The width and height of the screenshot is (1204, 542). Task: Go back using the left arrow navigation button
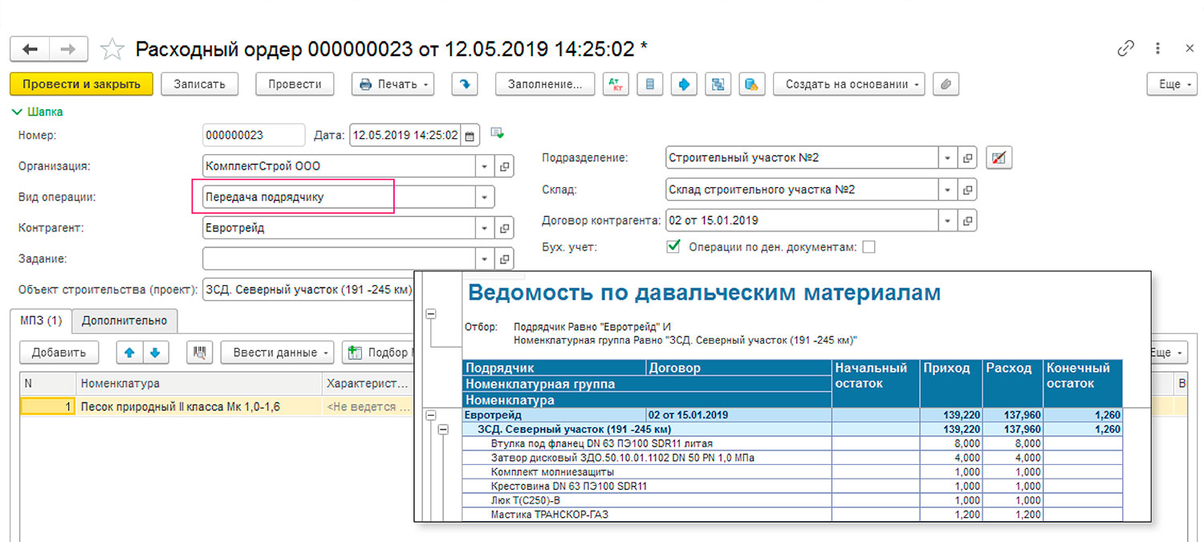click(x=30, y=50)
